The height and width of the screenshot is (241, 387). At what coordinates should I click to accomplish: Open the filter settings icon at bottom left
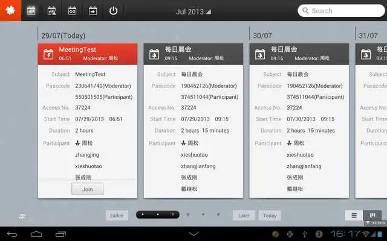coord(22,216)
